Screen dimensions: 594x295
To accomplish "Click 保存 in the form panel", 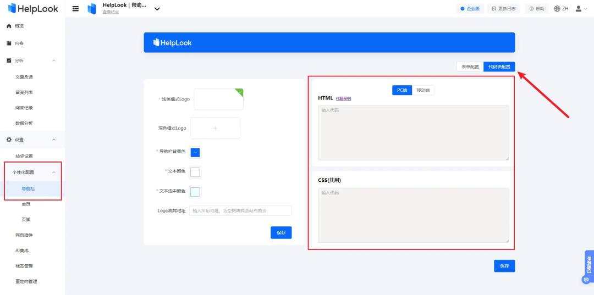I will pos(281,232).
